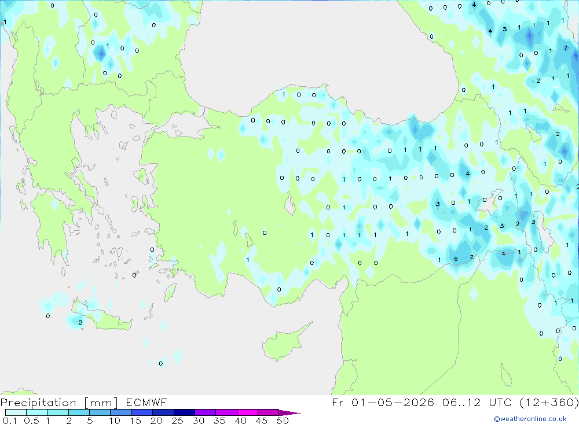Screen dimensions: 579x424
Task: Click the 'Precipitation' word in the map title
Action: pos(38,402)
